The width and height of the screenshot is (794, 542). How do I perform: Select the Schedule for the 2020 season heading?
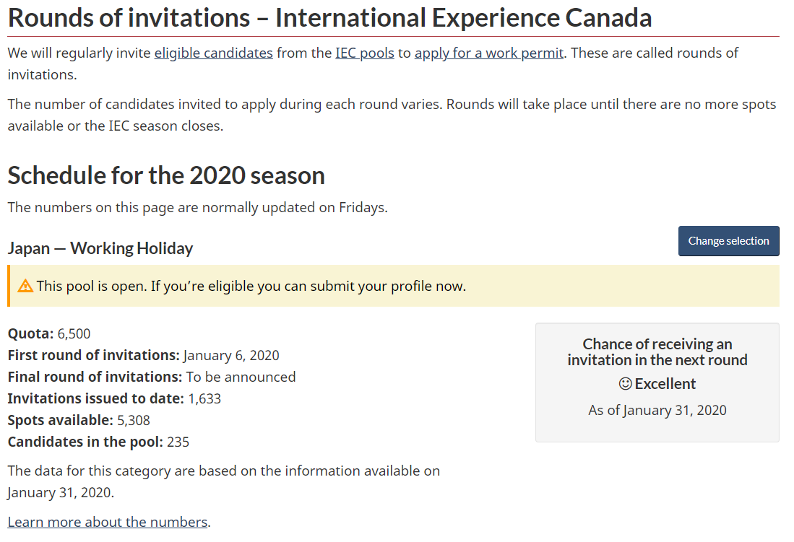click(166, 175)
